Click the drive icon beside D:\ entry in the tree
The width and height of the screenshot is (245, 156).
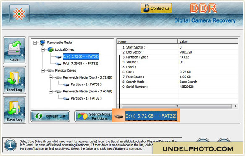[x=58, y=57]
